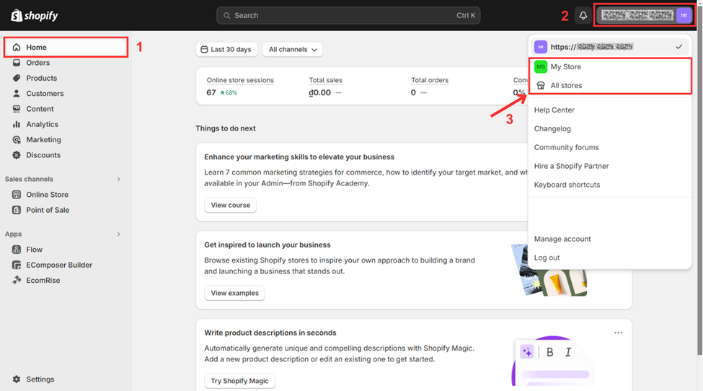Click the Discounts badge icon

(x=17, y=155)
